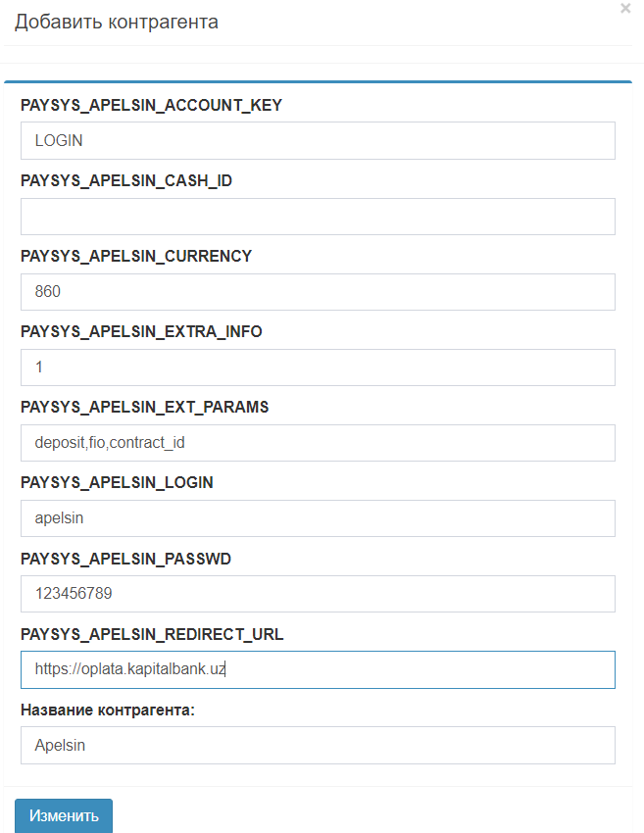Click the REDIRECT_URL field with kapitalbank address
This screenshot has width=644, height=833.
317,669
